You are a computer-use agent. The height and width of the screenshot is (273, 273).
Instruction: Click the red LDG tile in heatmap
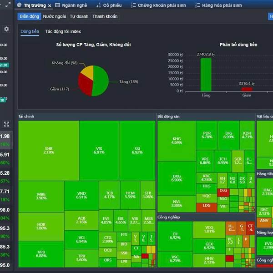207,207
